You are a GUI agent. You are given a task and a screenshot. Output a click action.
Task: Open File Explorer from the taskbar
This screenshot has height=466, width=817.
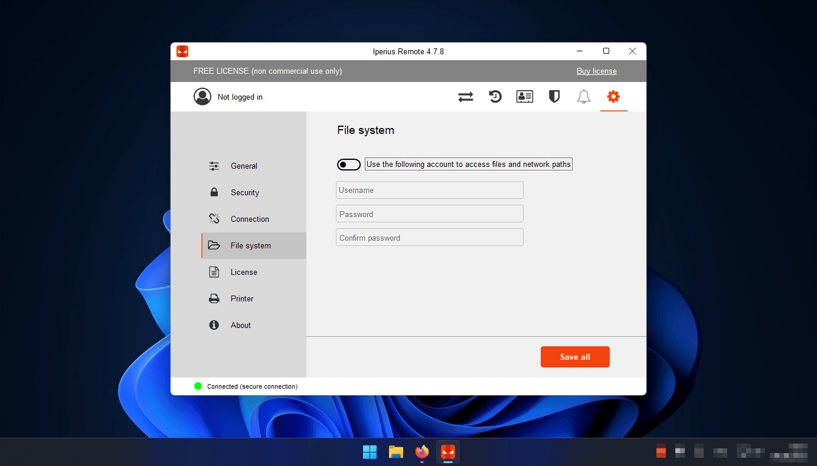click(396, 452)
